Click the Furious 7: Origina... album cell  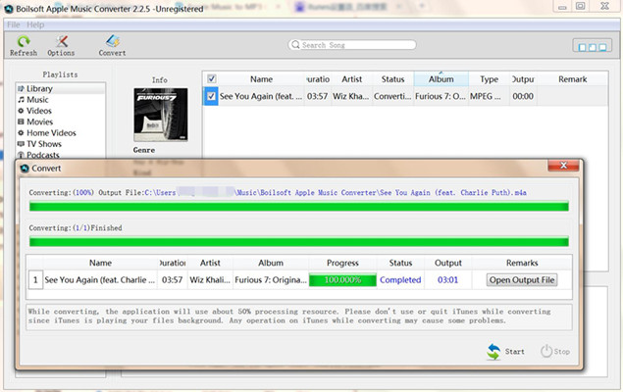(x=271, y=279)
